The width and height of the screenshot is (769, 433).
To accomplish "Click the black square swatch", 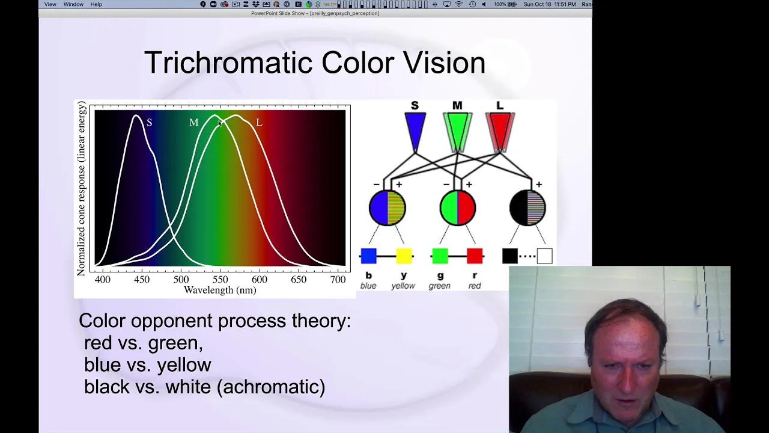I will 509,256.
